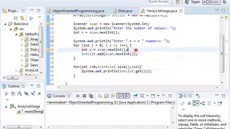This screenshot has width=230, height=129.
Task: Close the Outline view
Action: (x=23, y=86)
